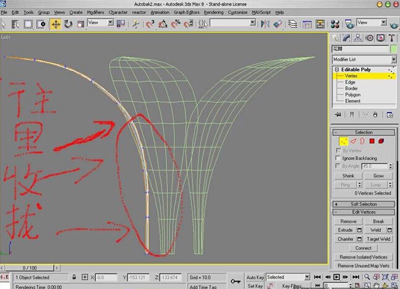
Task: Open the render type View dropdown
Action: pos(384,22)
